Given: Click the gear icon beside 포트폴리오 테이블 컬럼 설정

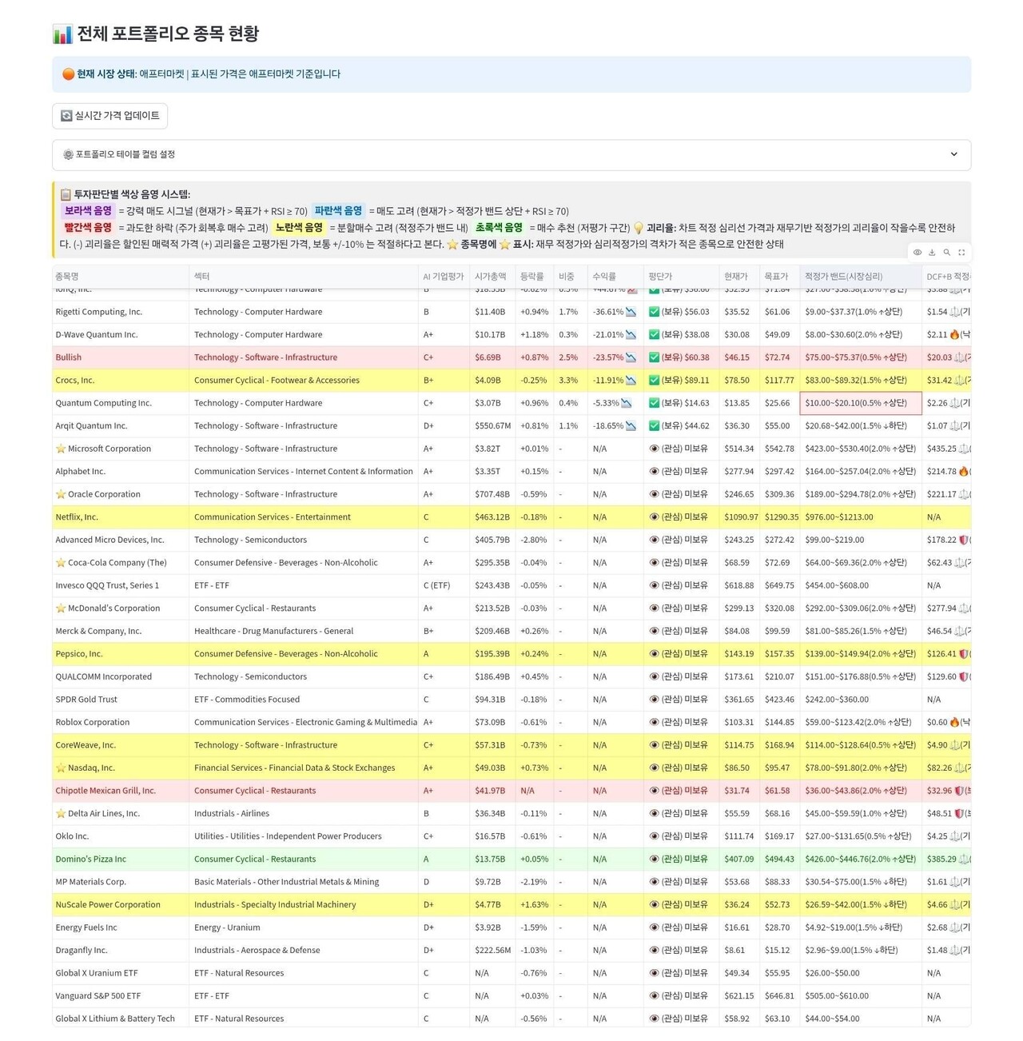Looking at the screenshot, I should pyautogui.click(x=67, y=154).
